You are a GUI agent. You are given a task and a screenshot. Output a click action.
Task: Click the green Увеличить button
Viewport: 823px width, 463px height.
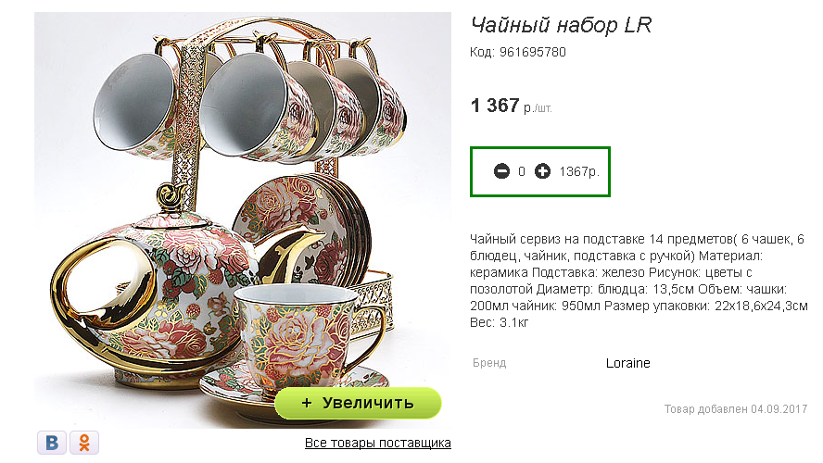(x=358, y=403)
